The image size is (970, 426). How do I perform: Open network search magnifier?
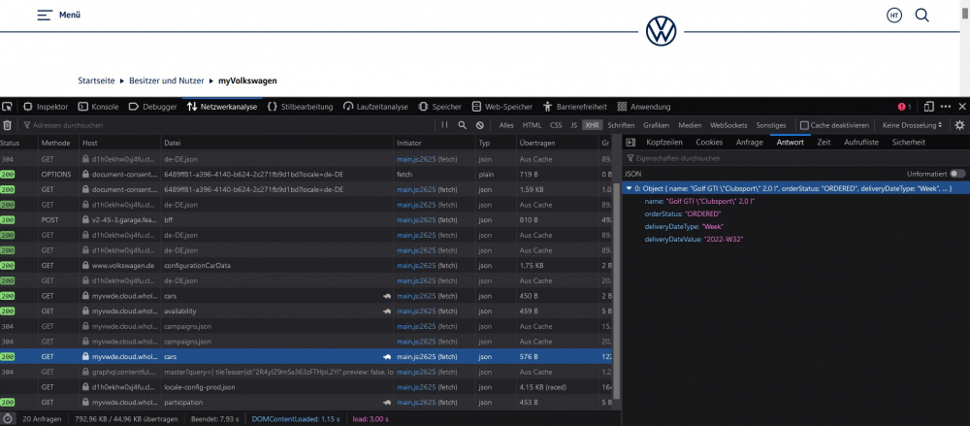click(462, 125)
